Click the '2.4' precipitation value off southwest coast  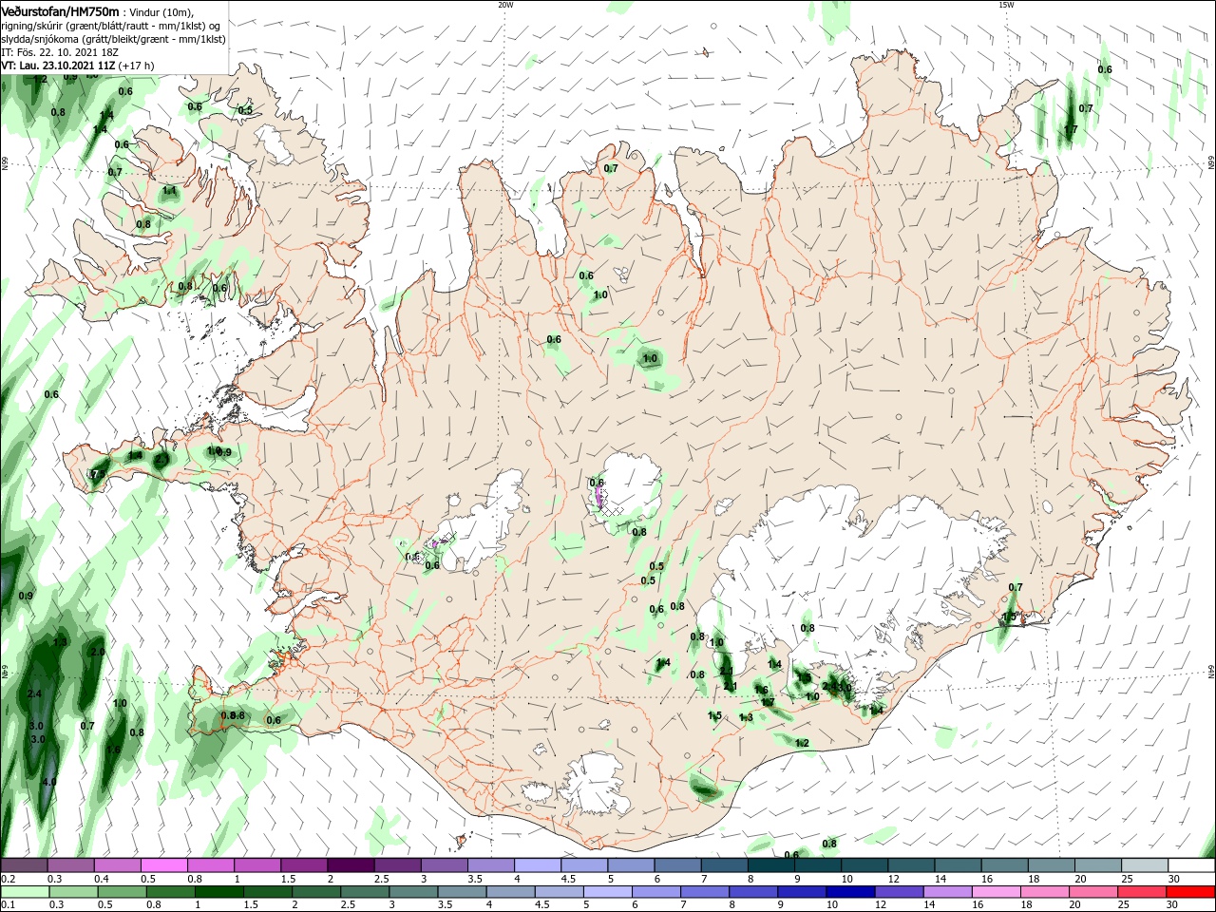35,694
